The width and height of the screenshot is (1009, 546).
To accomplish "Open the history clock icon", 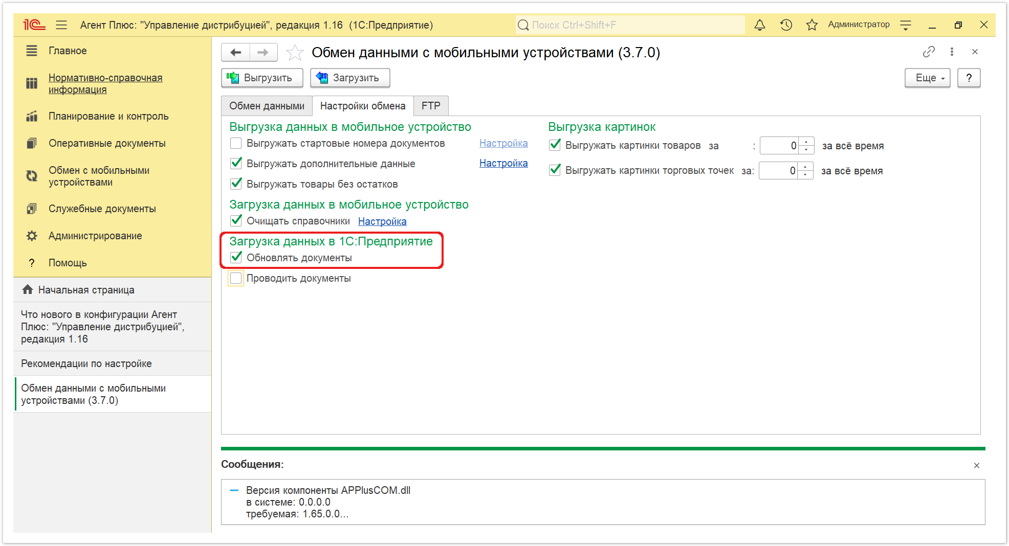I will (x=786, y=25).
